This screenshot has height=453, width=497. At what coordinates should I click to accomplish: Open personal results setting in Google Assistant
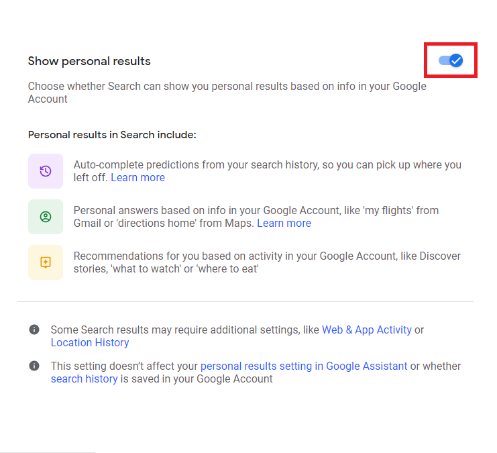[303, 366]
